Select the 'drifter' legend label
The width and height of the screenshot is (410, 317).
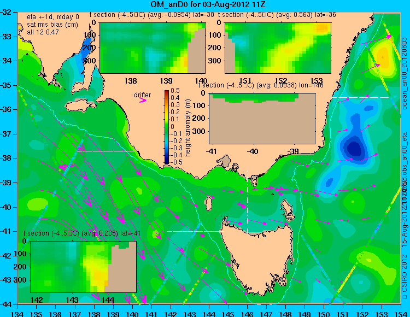143,95
